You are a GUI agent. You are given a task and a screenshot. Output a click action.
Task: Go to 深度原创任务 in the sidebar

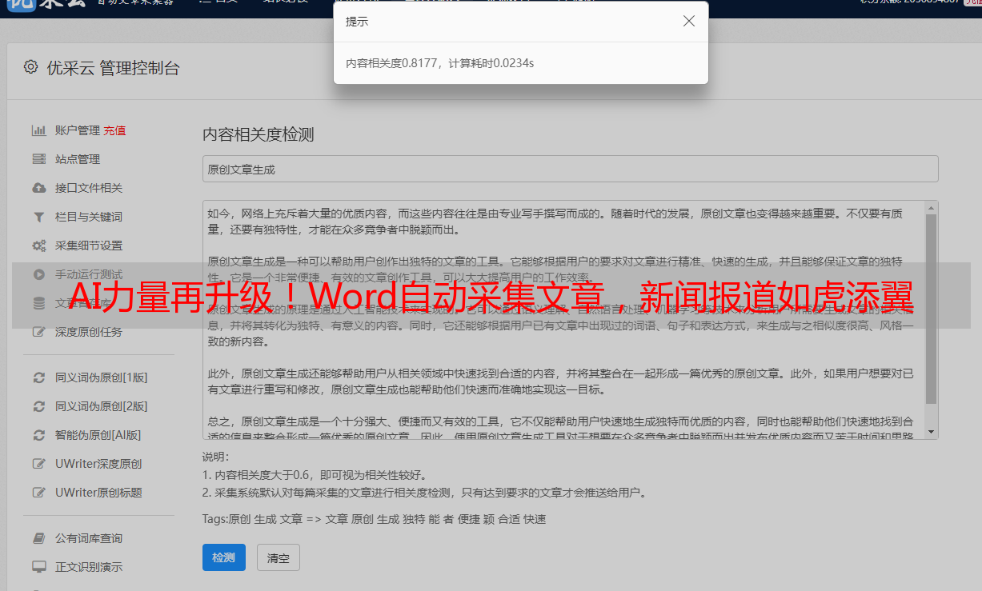pyautogui.click(x=88, y=332)
